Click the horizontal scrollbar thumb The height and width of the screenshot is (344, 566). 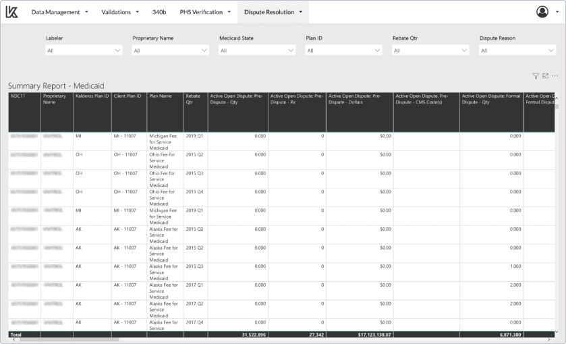tap(69, 340)
